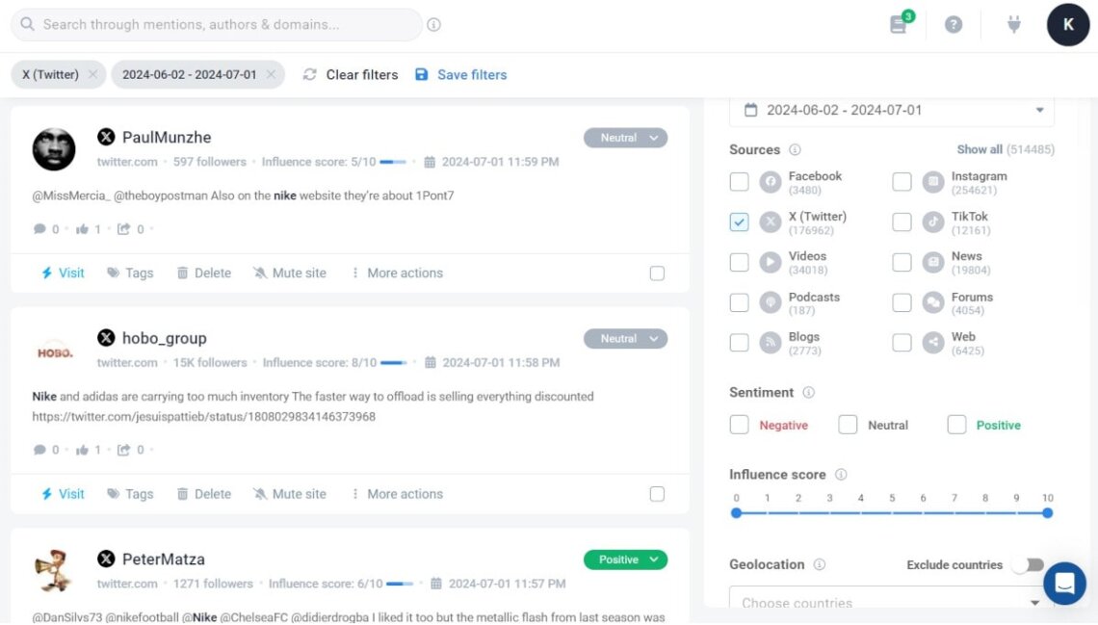Mute site on hobo_group mention
Viewport: 1098px width, 625px height.
[x=290, y=494]
